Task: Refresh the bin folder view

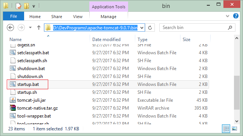Action: (150, 28)
